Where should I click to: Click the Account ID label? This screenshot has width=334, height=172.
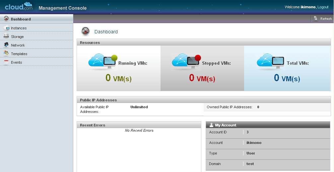point(218,132)
